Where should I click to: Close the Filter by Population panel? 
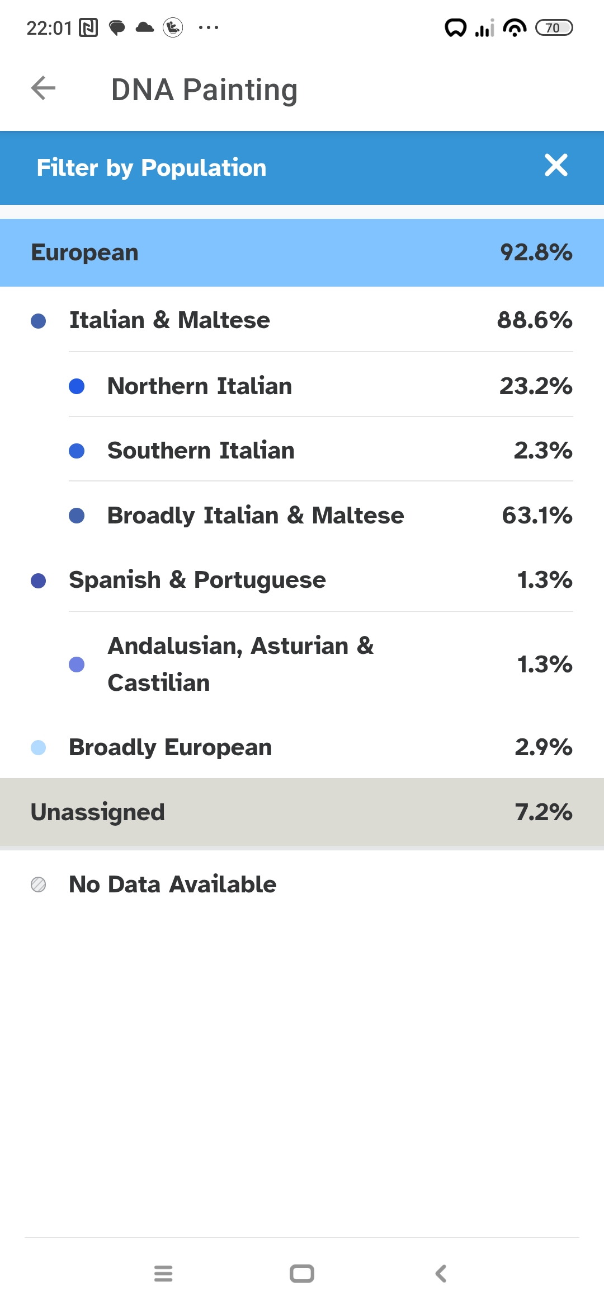tap(556, 165)
